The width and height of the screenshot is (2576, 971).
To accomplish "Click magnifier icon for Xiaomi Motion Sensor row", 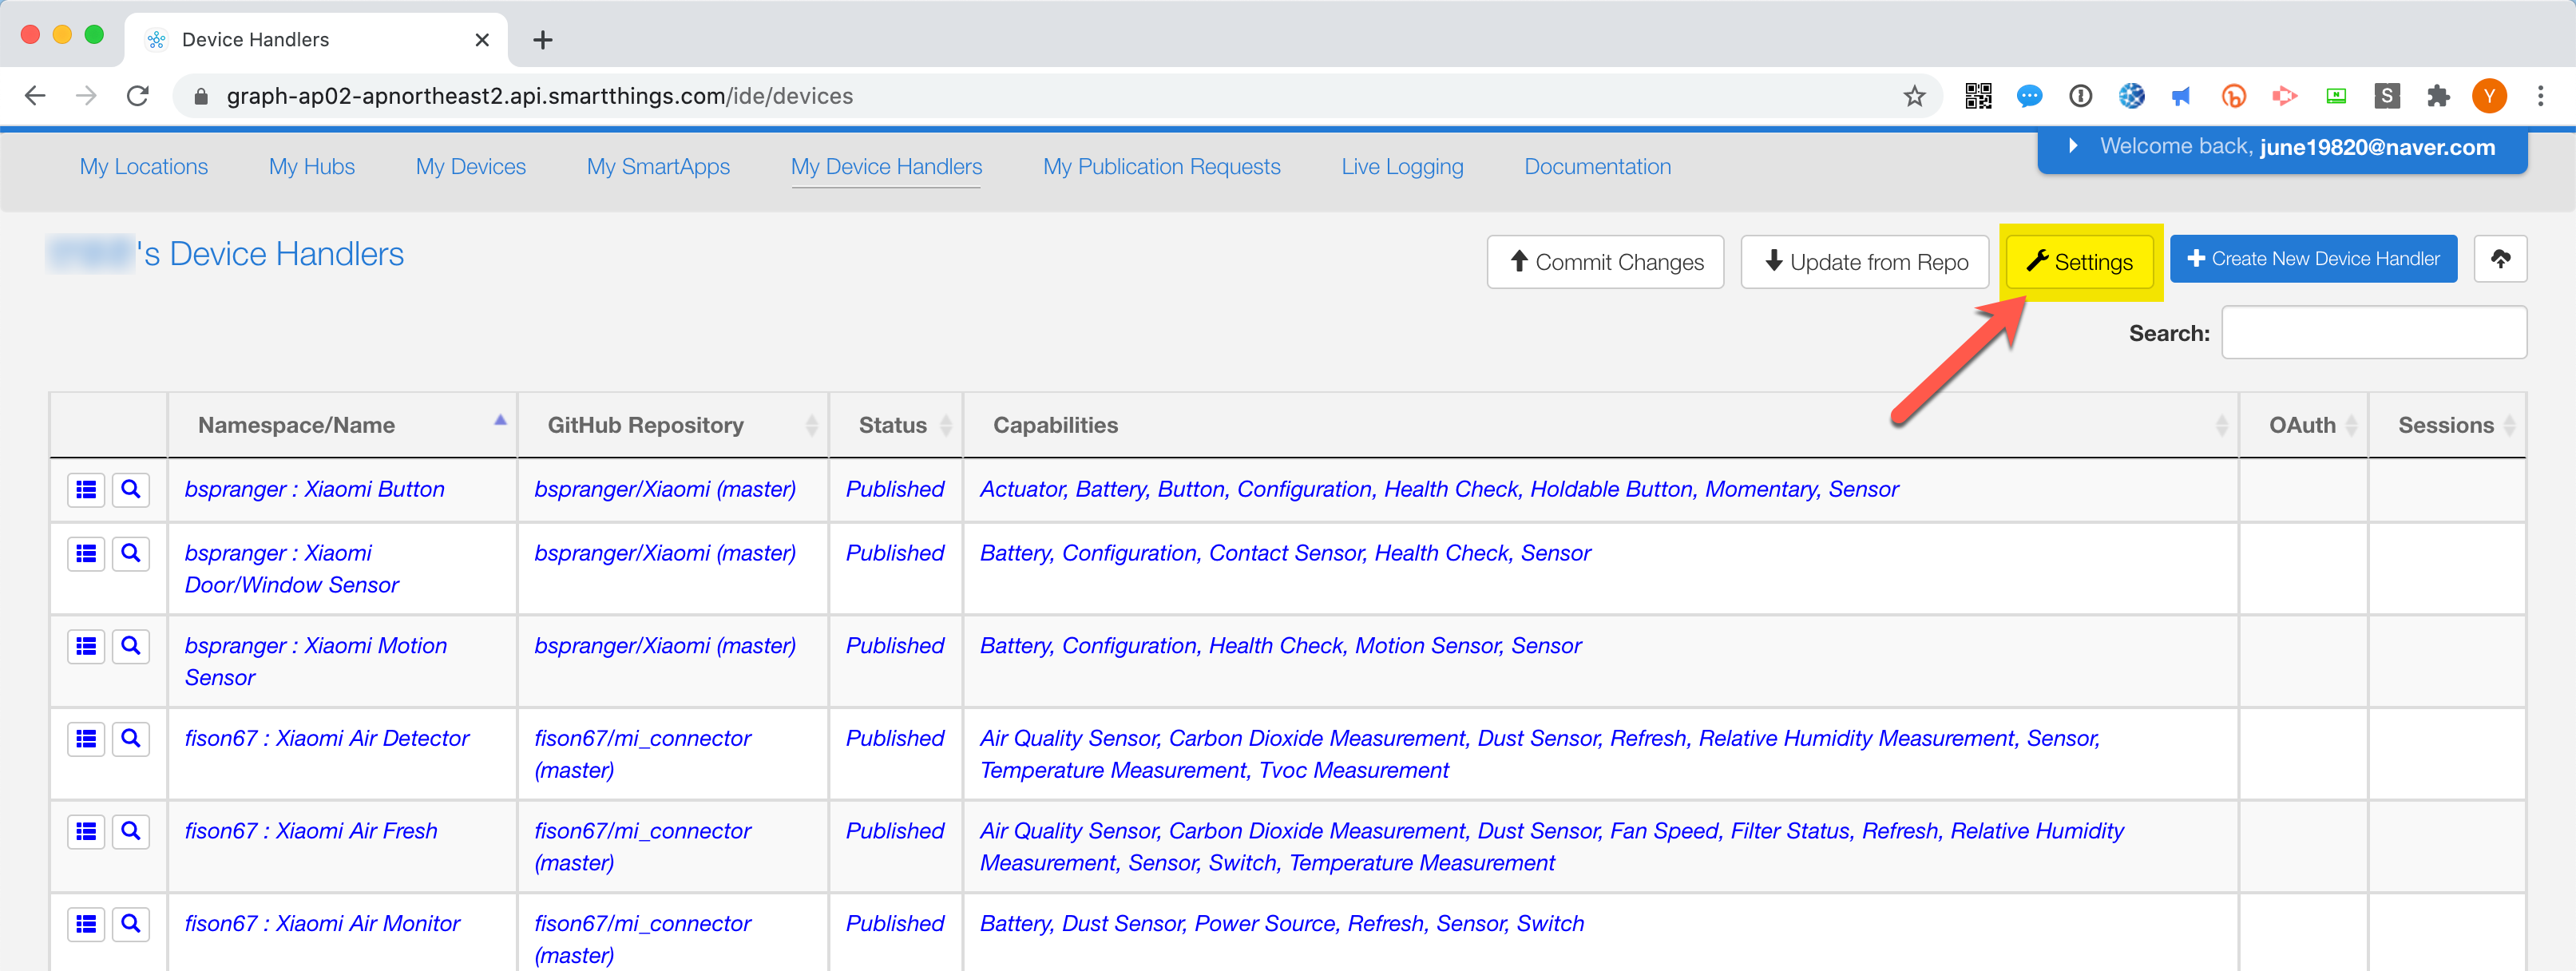I will coord(130,646).
